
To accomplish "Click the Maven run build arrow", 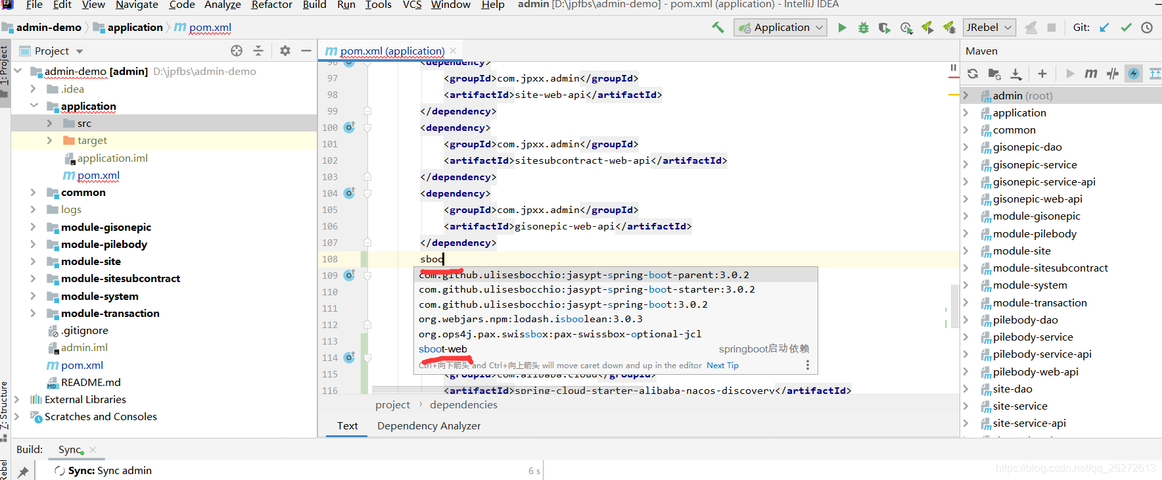I will pos(1070,74).
